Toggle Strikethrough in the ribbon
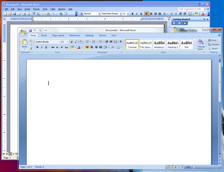This screenshot has height=172, width=224. click(x=53, y=47)
